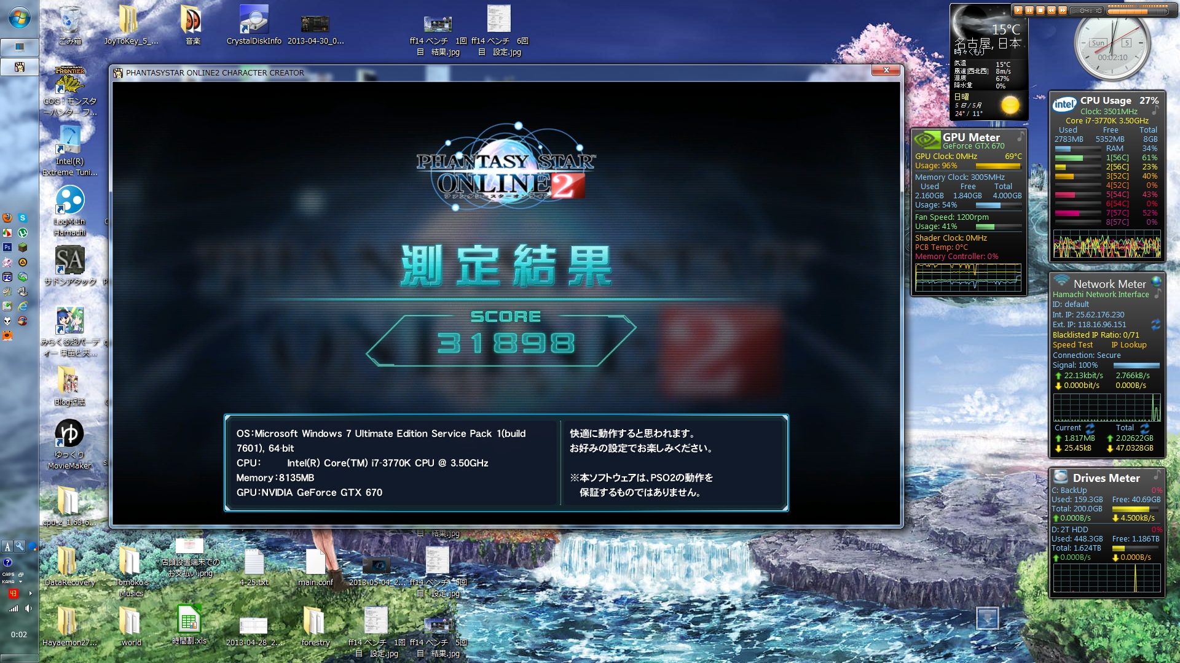This screenshot has height=663, width=1180.
Task: Open Skype from the quick launch icons
Action: (23, 218)
